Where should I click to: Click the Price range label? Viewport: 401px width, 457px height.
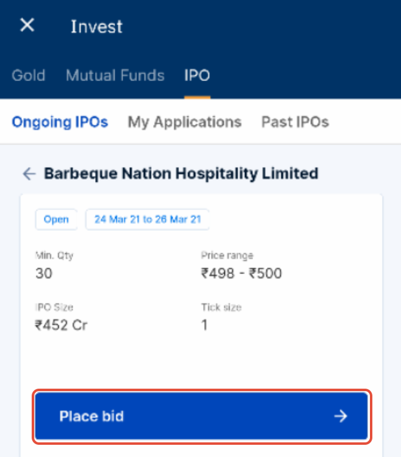(x=227, y=256)
